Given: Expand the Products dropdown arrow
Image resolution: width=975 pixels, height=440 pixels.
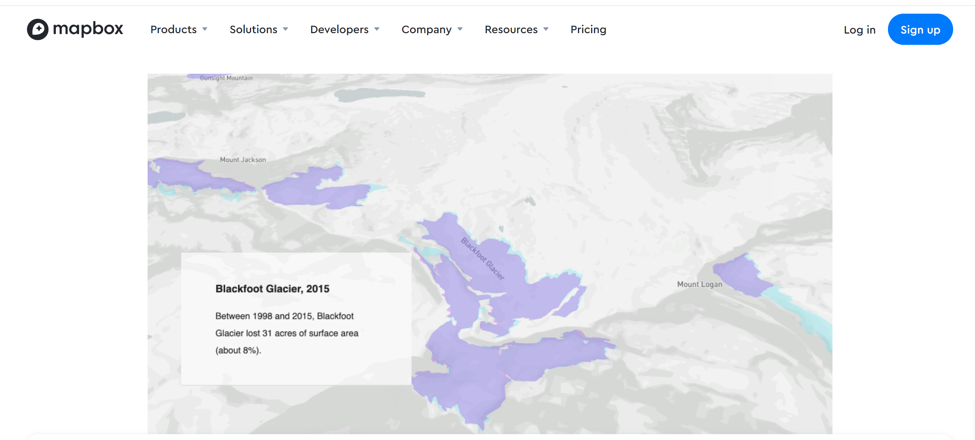Looking at the screenshot, I should coord(205,29).
